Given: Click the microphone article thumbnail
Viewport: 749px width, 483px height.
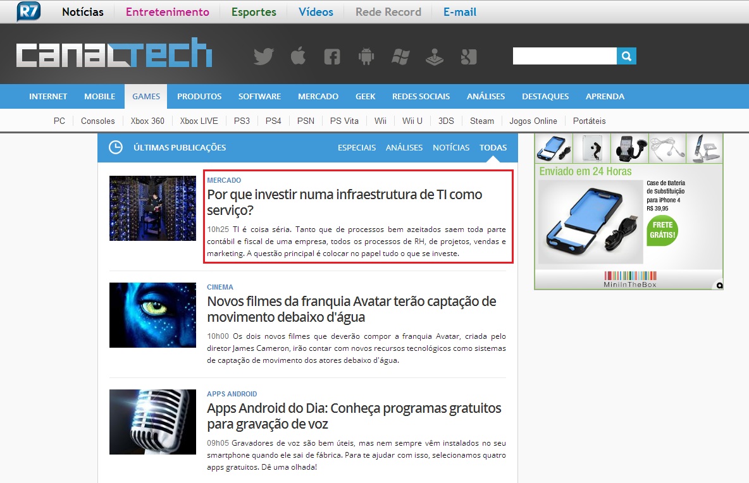Looking at the screenshot, I should click(x=152, y=422).
